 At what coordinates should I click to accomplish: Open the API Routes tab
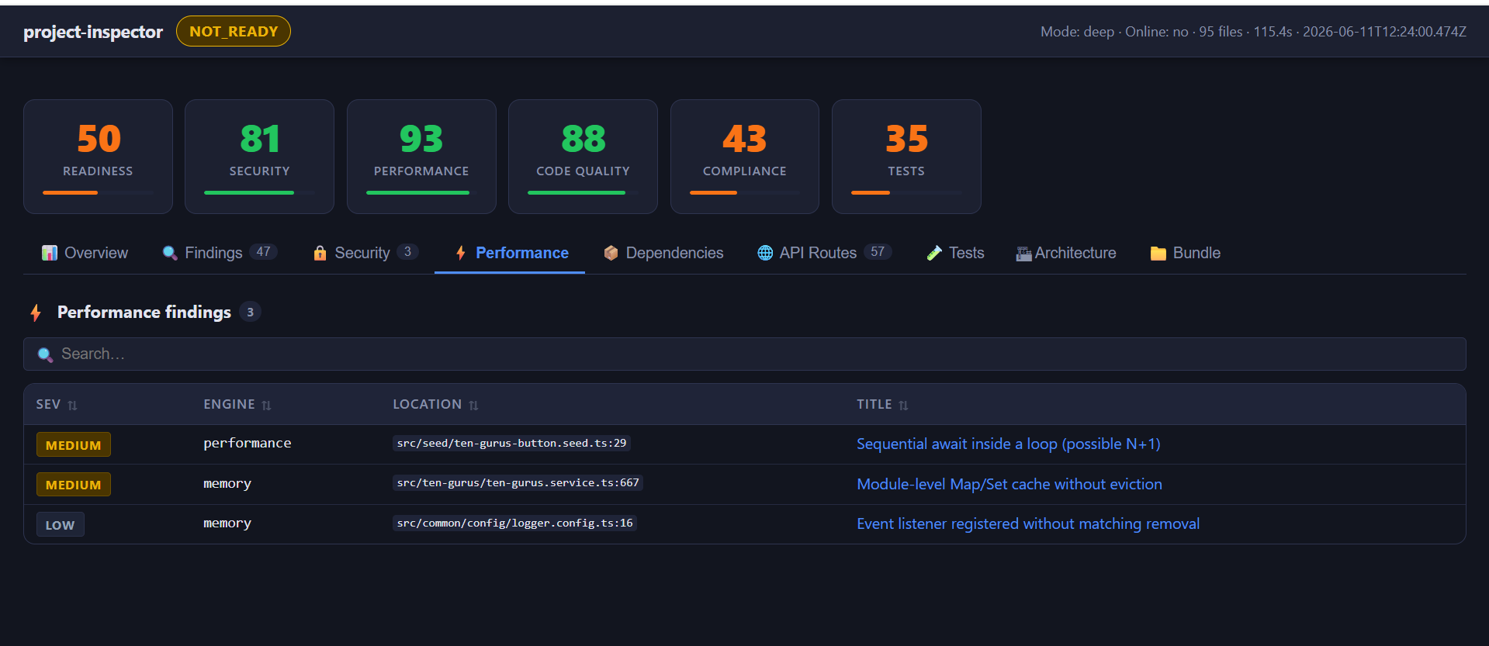click(x=825, y=253)
